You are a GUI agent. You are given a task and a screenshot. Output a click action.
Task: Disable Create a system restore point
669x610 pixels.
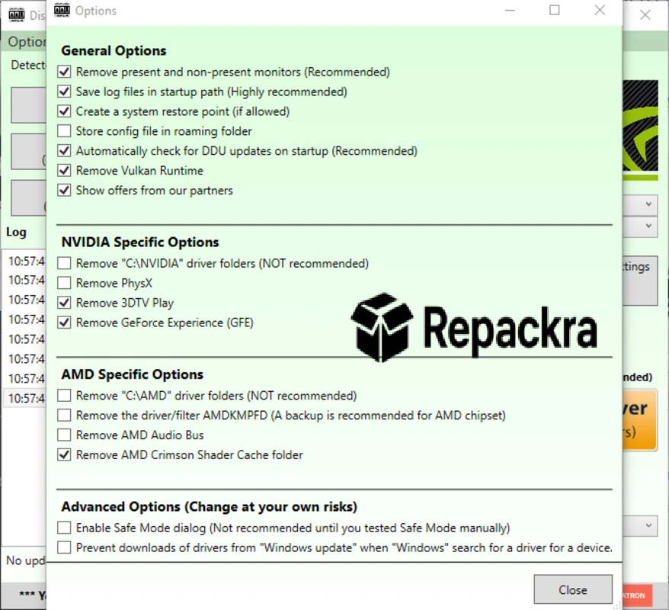click(64, 111)
